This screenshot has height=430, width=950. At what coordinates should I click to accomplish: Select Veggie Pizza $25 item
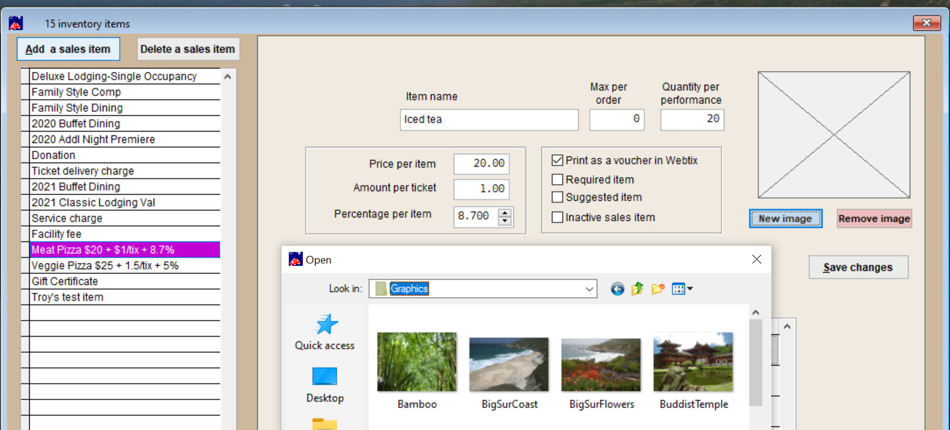[x=125, y=265]
